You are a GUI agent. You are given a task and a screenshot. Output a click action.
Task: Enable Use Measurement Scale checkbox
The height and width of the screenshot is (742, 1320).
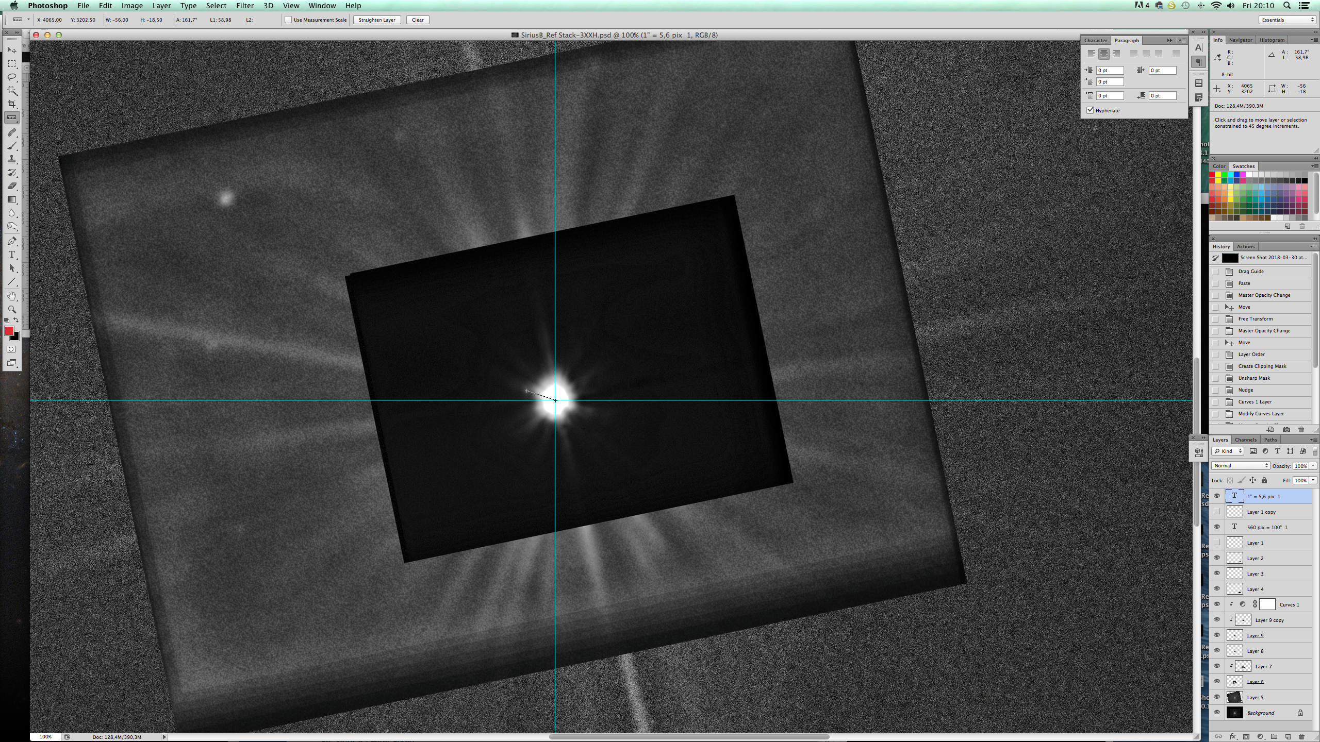pos(288,20)
